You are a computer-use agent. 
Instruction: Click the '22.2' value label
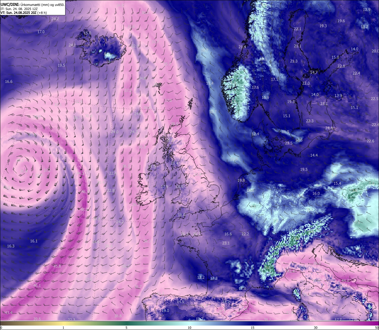[x=245, y=234]
